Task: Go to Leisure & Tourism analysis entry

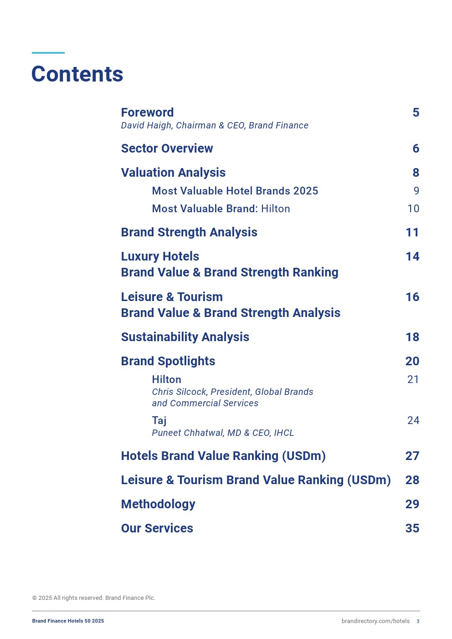Action: 172,297
